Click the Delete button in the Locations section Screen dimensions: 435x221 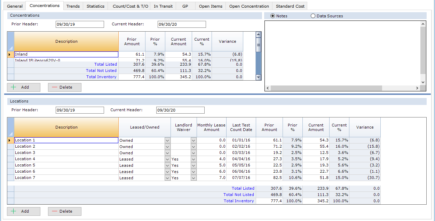(x=64, y=211)
